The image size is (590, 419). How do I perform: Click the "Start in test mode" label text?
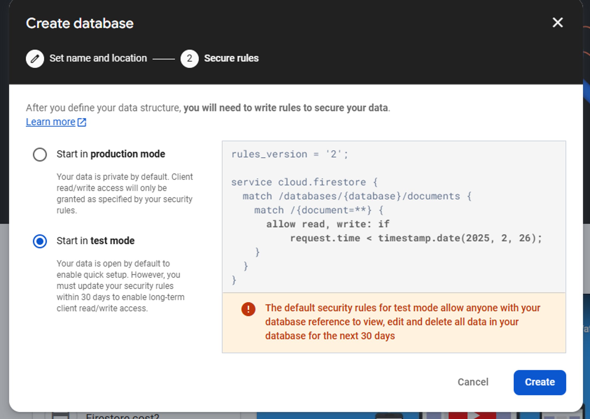95,241
